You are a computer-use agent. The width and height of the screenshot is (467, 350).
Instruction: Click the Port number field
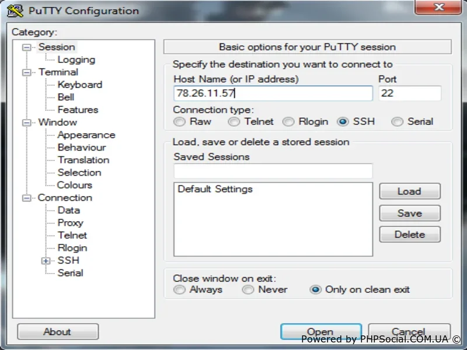(409, 93)
